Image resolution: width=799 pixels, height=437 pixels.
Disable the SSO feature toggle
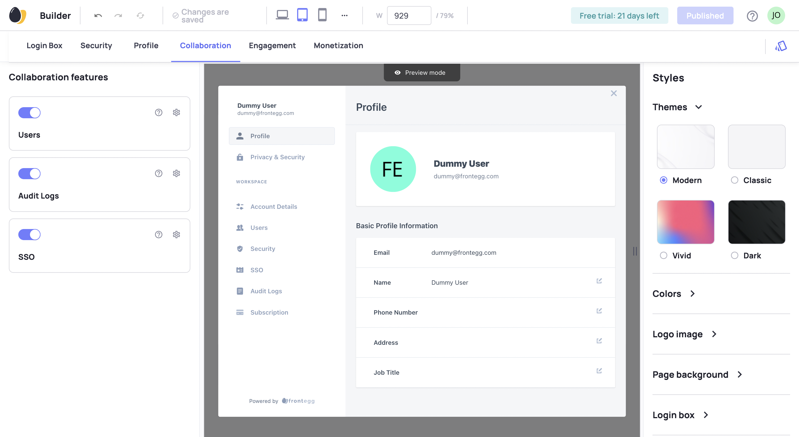point(29,235)
